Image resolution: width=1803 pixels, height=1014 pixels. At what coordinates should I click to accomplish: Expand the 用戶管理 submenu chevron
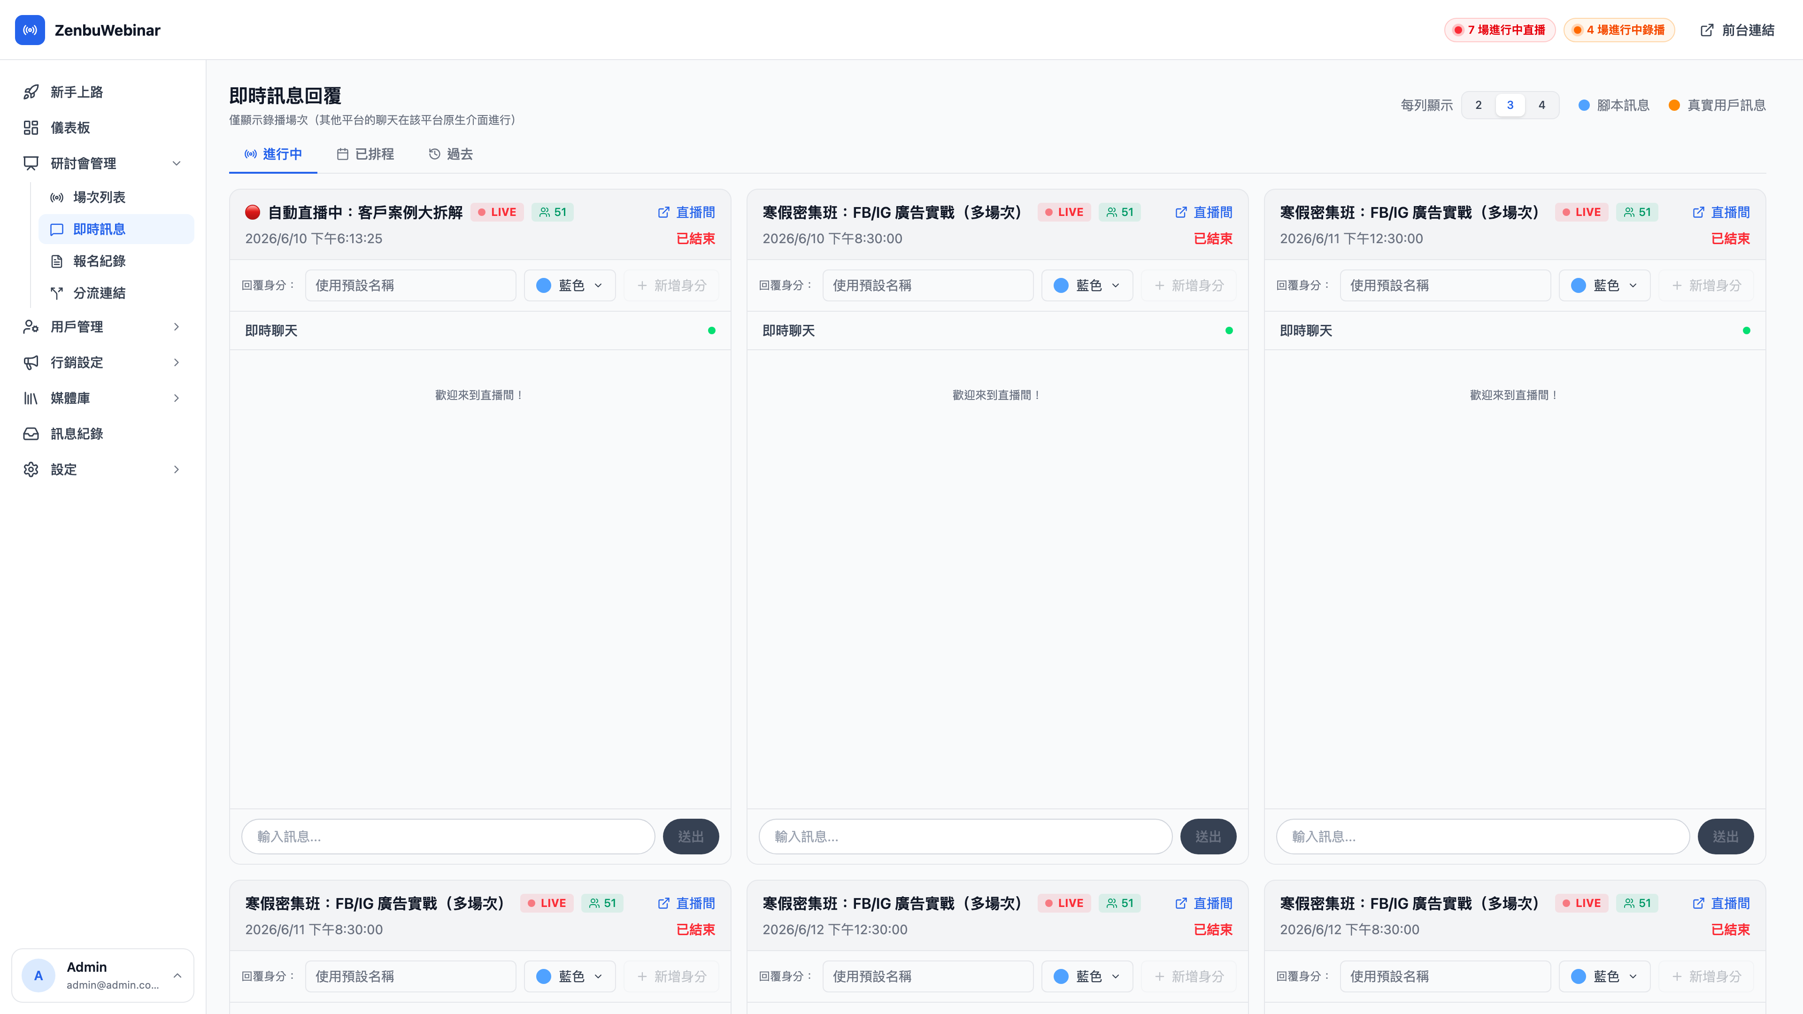[x=177, y=327]
